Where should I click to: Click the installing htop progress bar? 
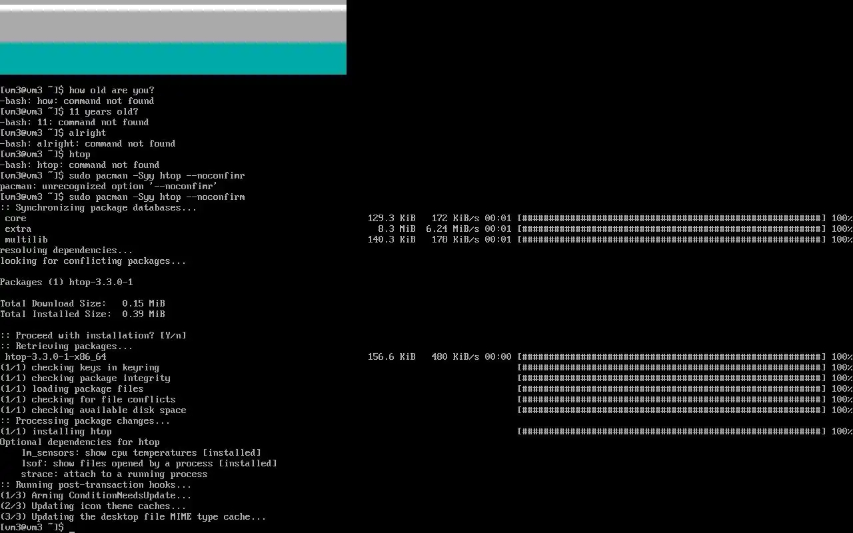click(672, 432)
